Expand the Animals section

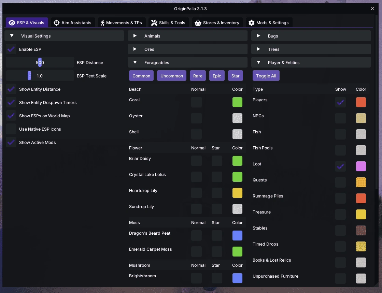[x=188, y=36]
